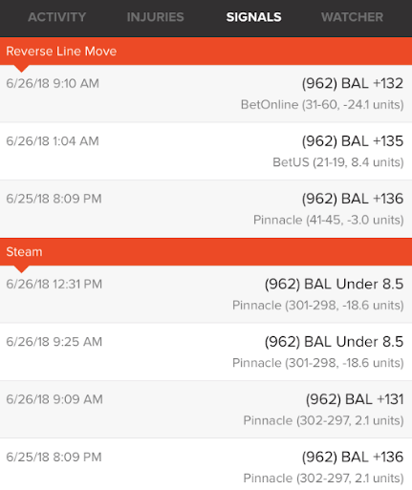Image resolution: width=412 pixels, height=490 pixels.
Task: Open the 9:25 AM BAL Under 8.5 signal
Action: [206, 352]
